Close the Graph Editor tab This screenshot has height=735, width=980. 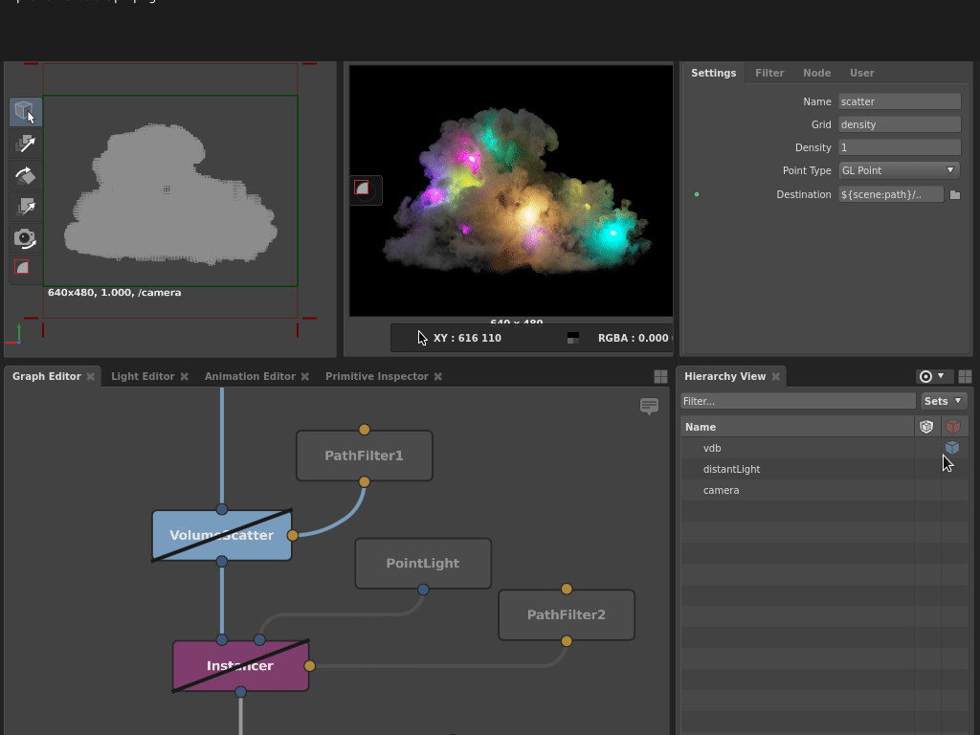tap(91, 376)
